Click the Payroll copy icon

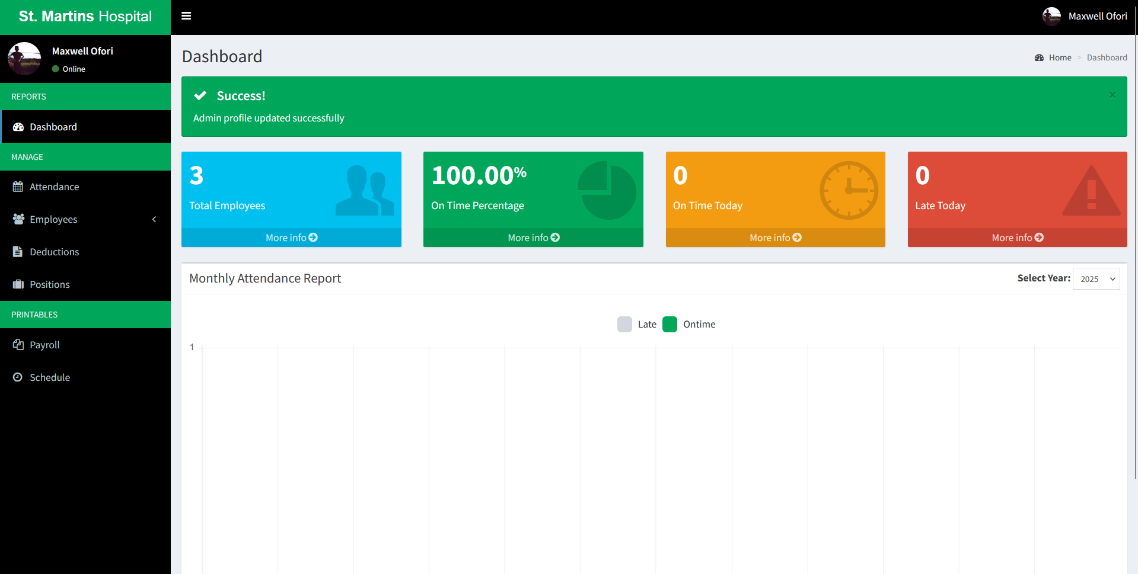coord(18,345)
